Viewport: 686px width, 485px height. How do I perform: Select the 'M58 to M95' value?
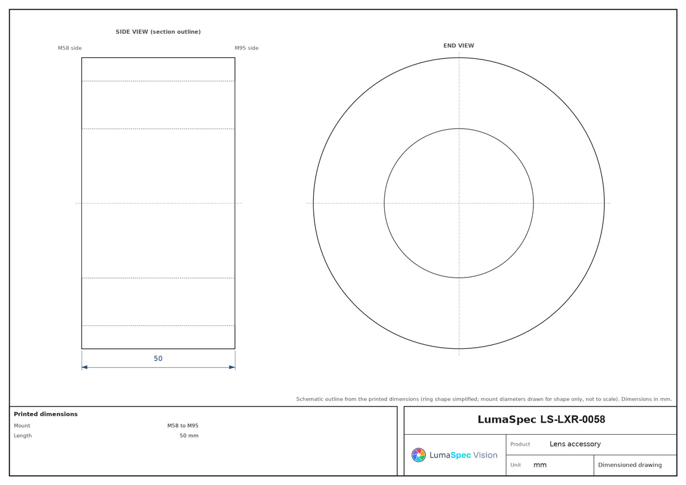(183, 426)
